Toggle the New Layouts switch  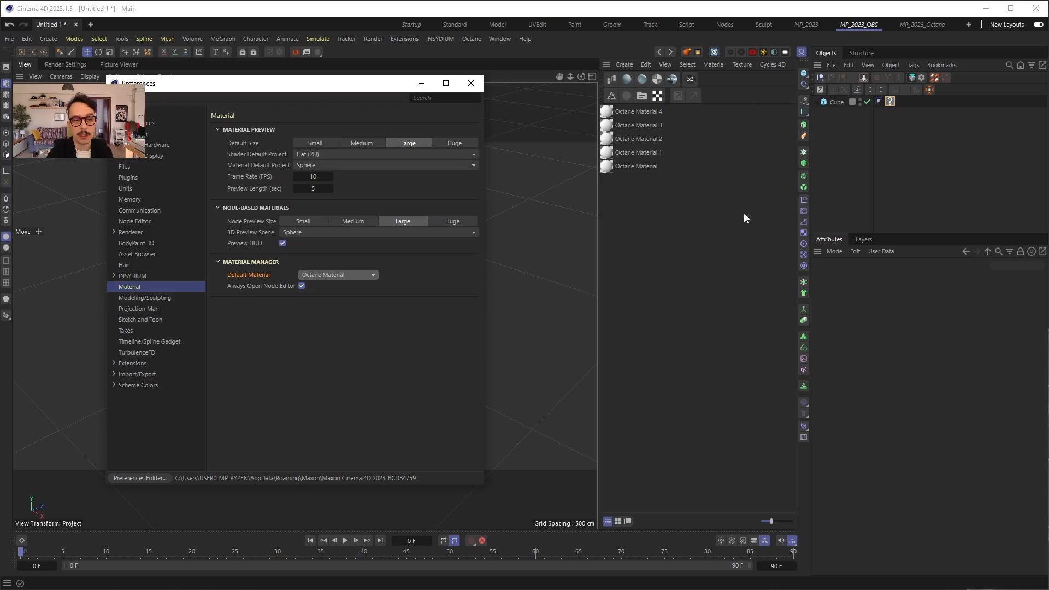point(1038,25)
